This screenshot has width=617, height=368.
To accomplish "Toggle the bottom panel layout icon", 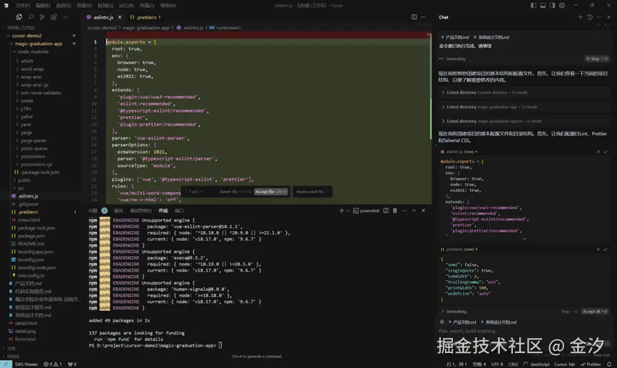I will click(543, 5).
